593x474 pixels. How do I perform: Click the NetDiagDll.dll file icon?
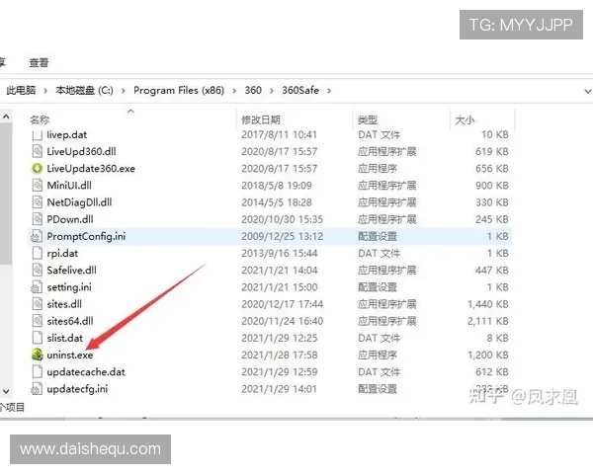tap(38, 202)
